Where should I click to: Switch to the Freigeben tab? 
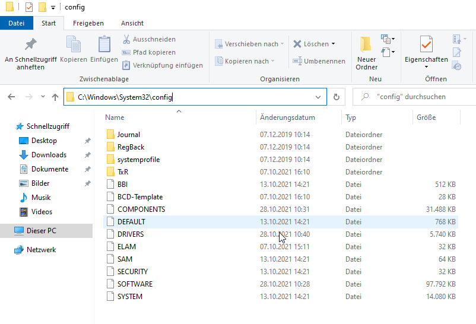tap(88, 23)
